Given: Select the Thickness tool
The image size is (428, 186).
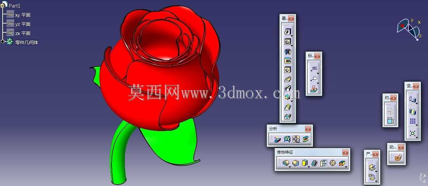Looking at the screenshot, I should click(324, 163).
